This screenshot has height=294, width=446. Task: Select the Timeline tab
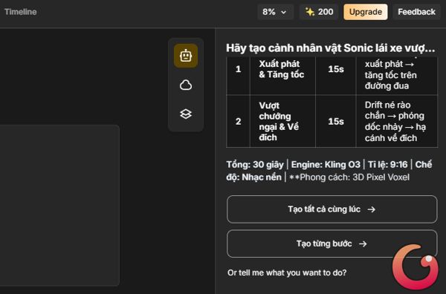pyautogui.click(x=21, y=12)
